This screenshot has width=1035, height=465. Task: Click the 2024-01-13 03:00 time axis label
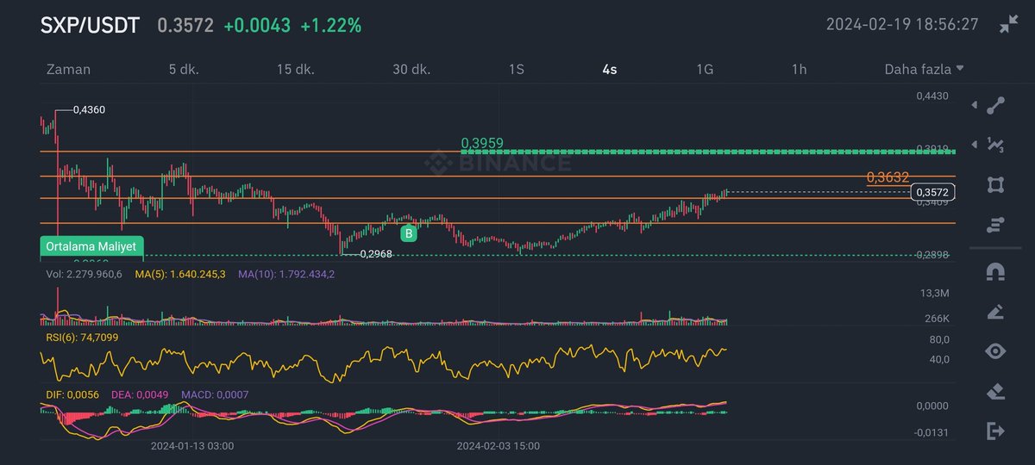point(191,446)
